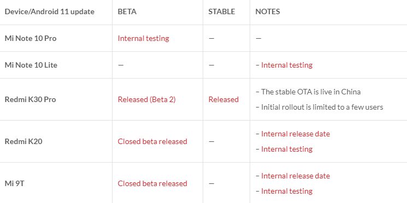Click Released (Beta 2) for Redmi K30 Pro
Screen dimensions: 407x203
[146, 99]
